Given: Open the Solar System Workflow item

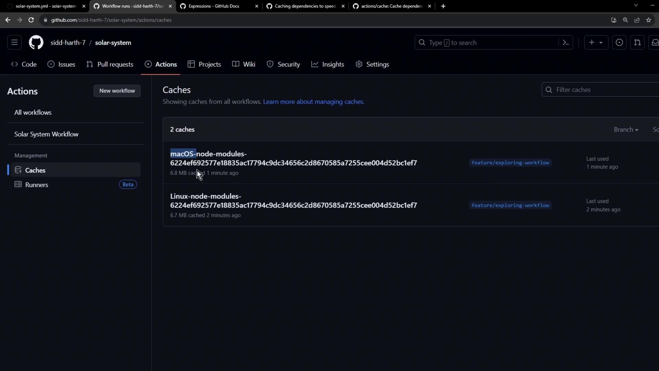Looking at the screenshot, I should [46, 134].
